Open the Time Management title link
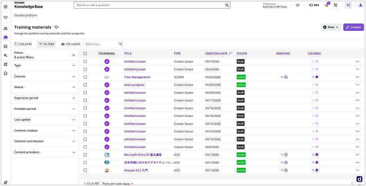Image resolution: width=366 pixels, height=186 pixels. click(x=137, y=77)
